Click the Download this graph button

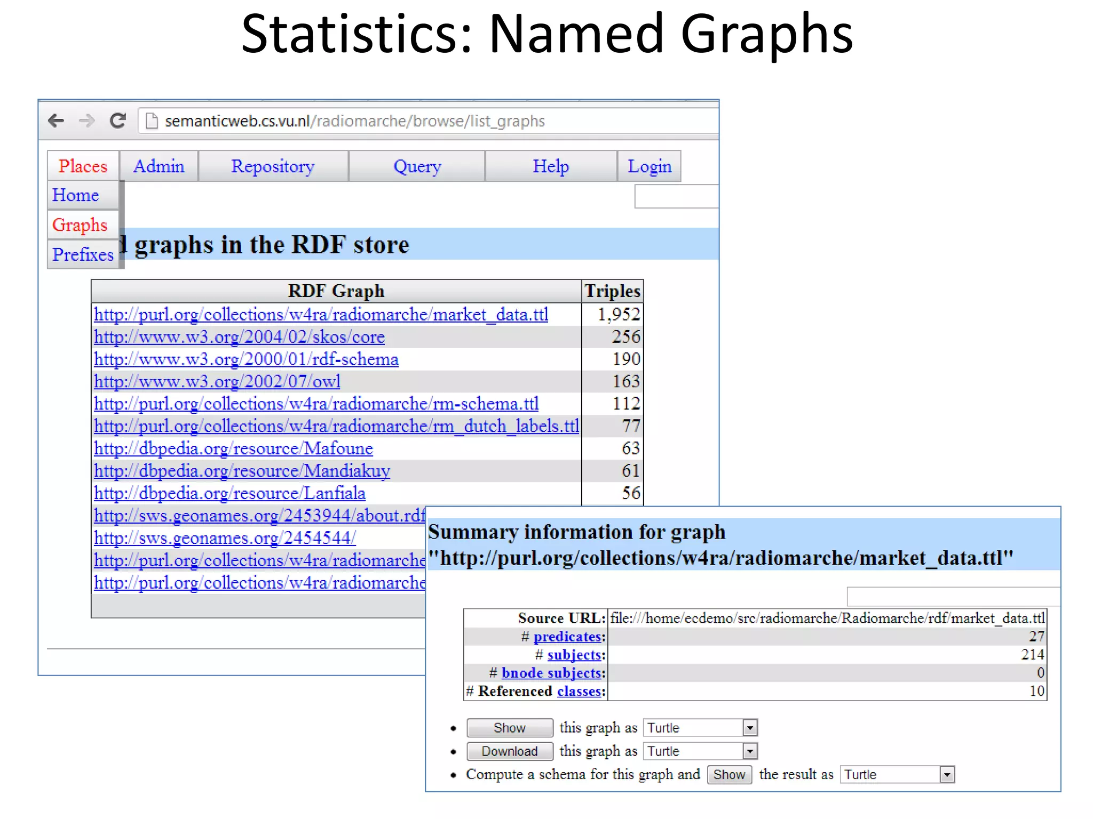tap(510, 751)
